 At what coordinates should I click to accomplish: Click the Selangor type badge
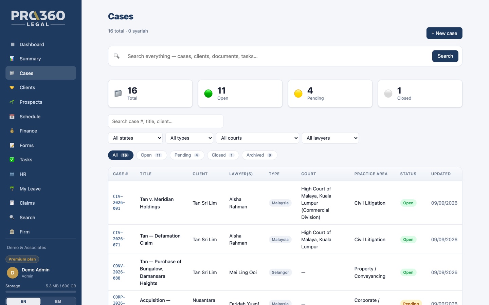point(280,272)
